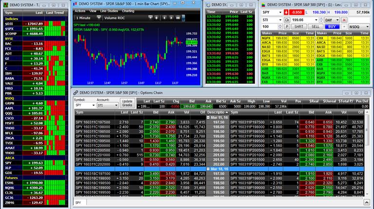The width and height of the screenshot is (374, 209).
Task: Click the Price column header in Time & Sales
Action: point(234,12)
